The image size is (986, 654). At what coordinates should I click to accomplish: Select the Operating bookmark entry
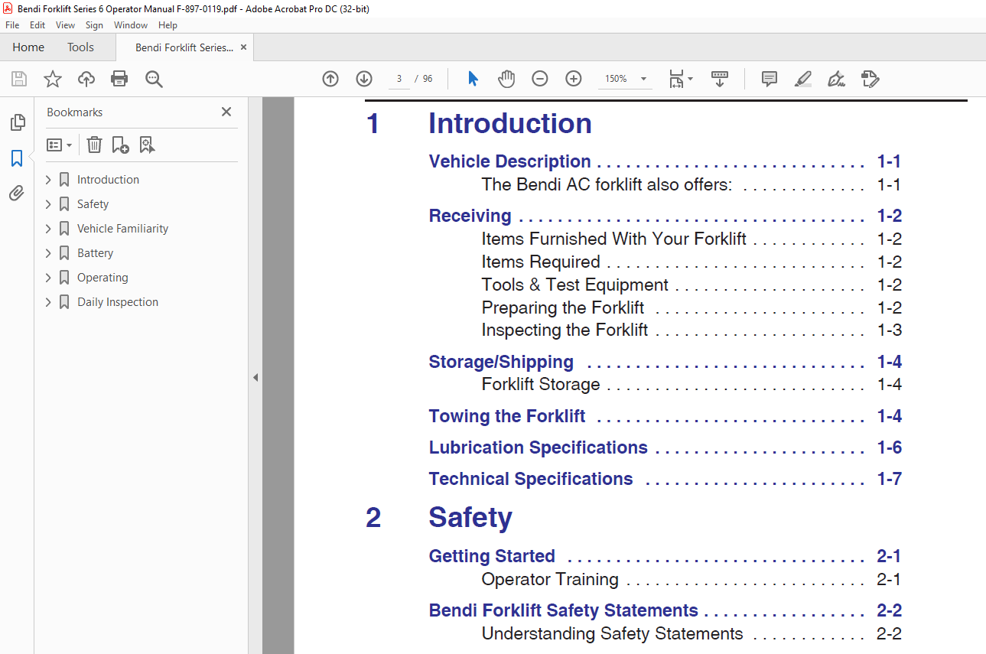click(x=103, y=278)
